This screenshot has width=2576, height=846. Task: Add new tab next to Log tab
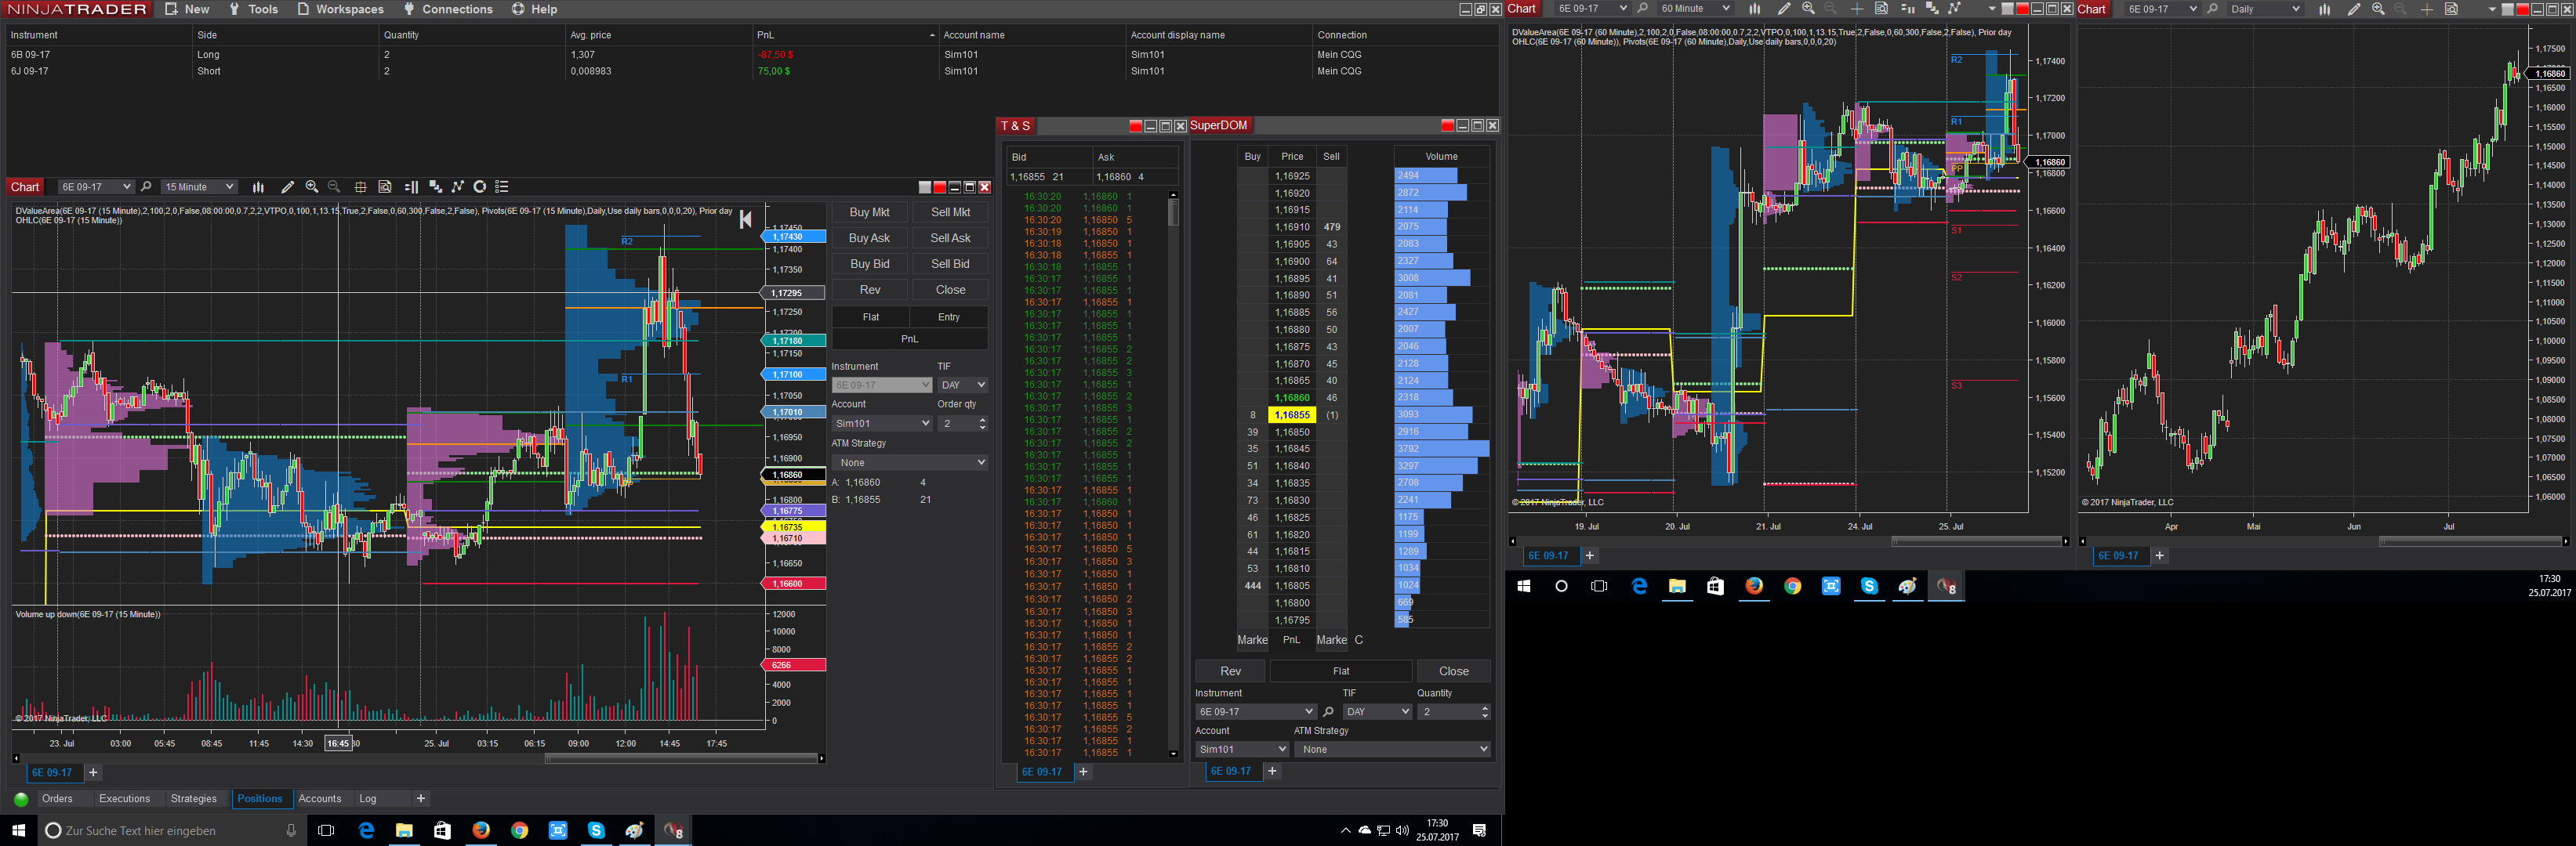click(421, 799)
